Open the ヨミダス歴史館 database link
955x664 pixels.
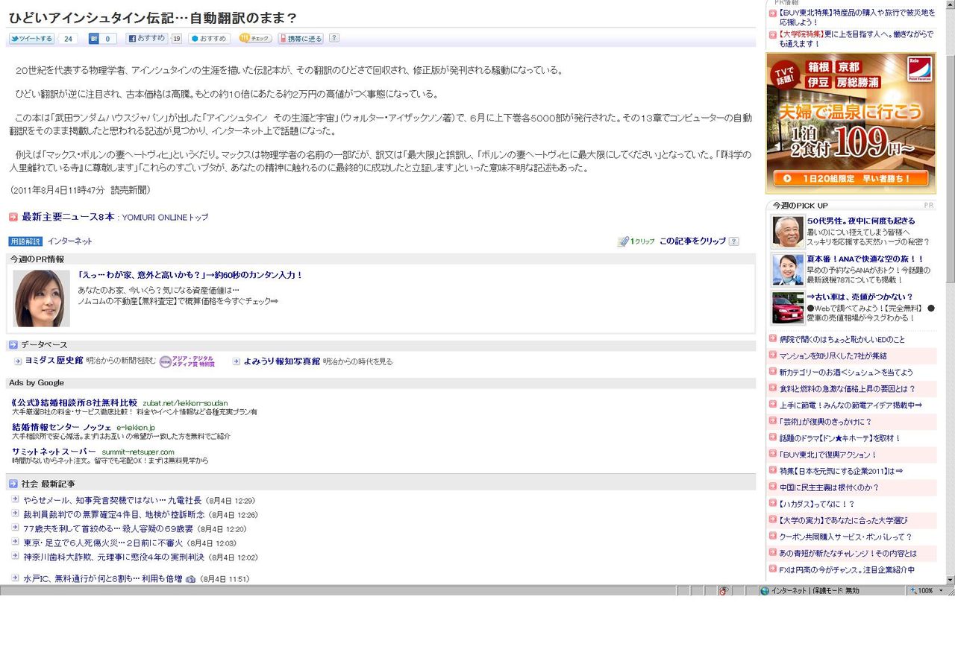pyautogui.click(x=54, y=361)
